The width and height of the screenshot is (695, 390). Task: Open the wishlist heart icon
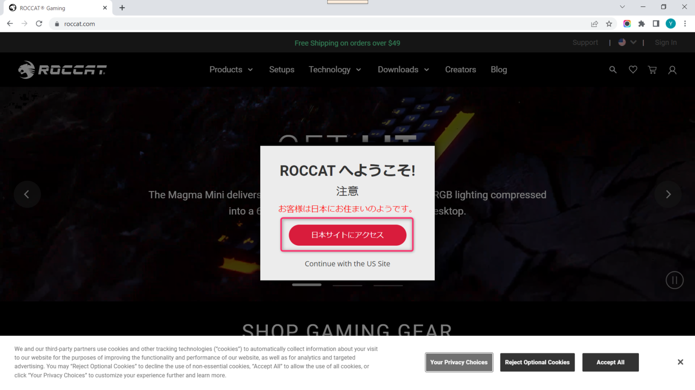tap(633, 70)
